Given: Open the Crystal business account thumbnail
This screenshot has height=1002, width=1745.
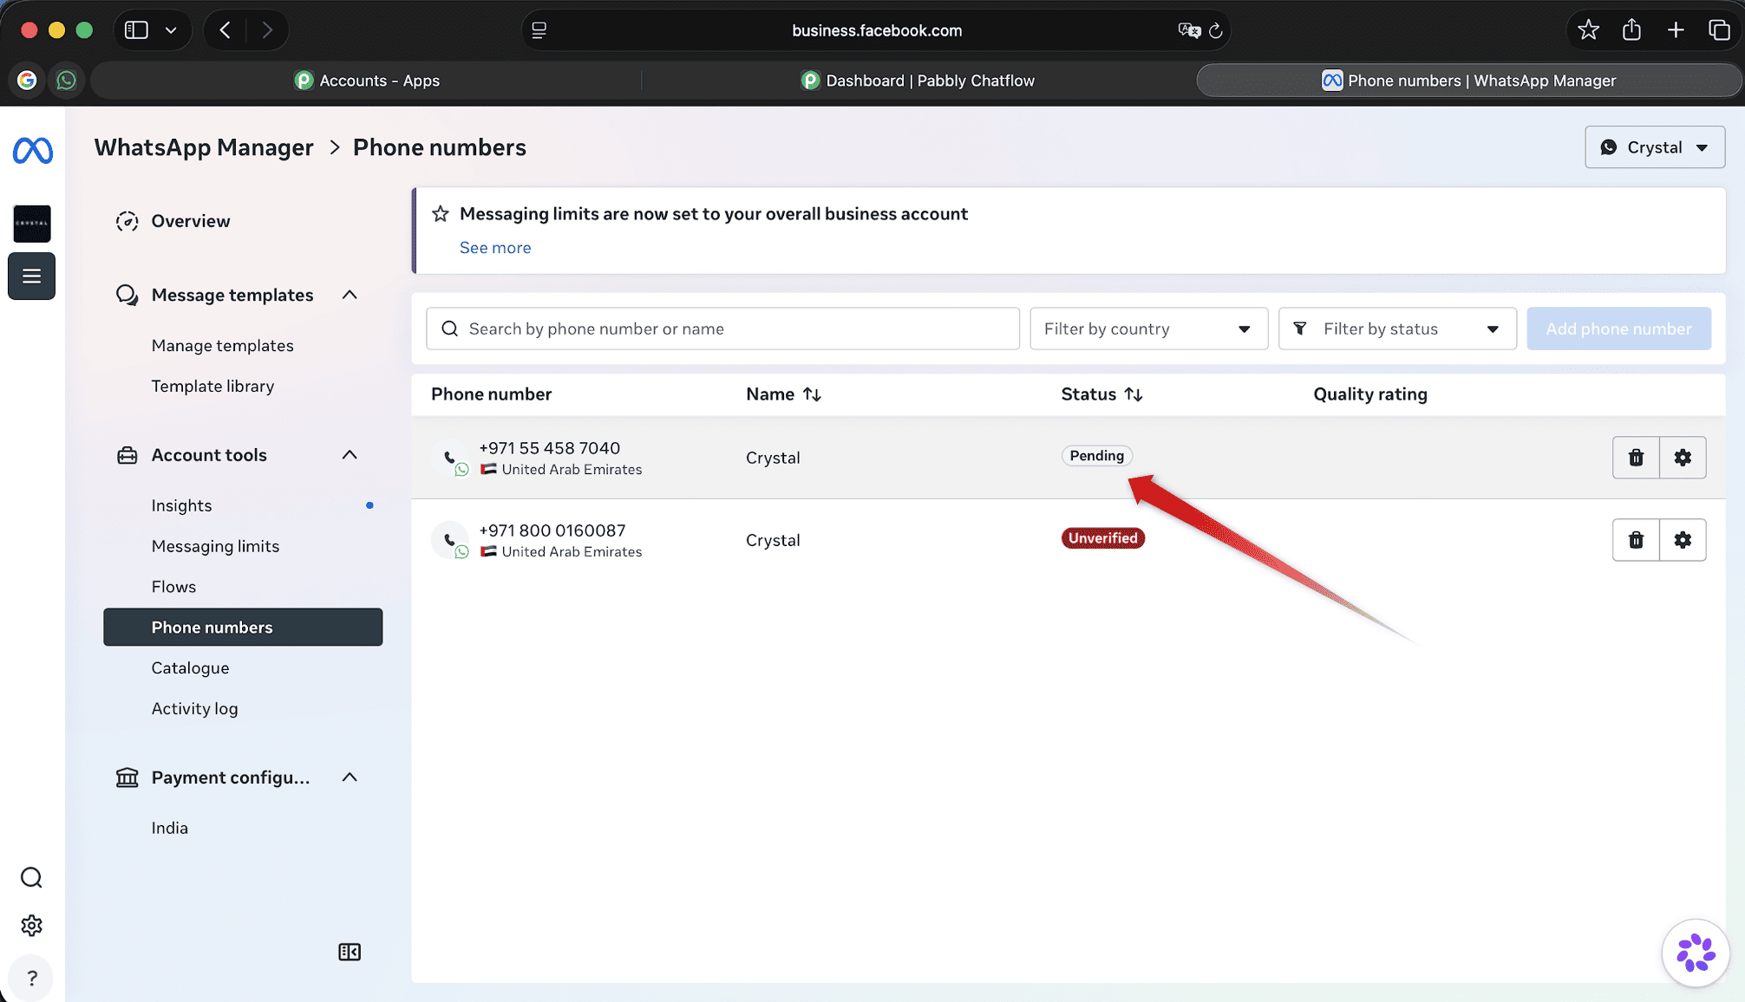Looking at the screenshot, I should coord(32,224).
